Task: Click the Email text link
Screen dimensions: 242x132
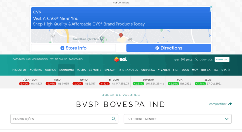Action: click(189, 60)
